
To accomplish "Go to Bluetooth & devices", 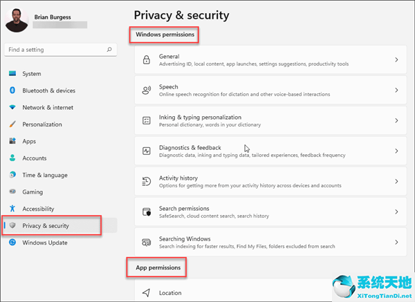I will click(48, 91).
